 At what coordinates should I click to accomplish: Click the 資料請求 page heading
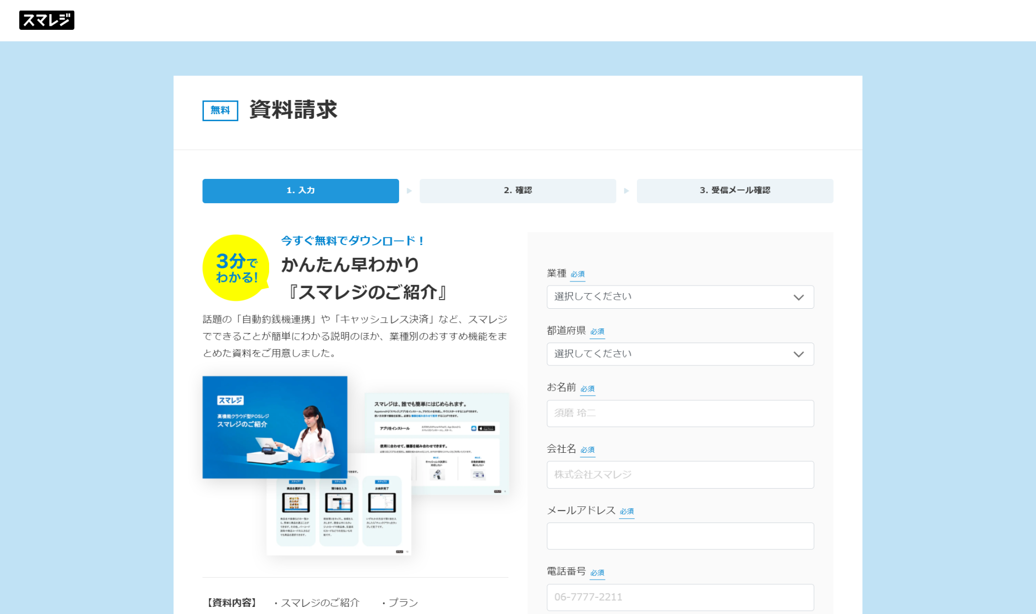coord(293,110)
